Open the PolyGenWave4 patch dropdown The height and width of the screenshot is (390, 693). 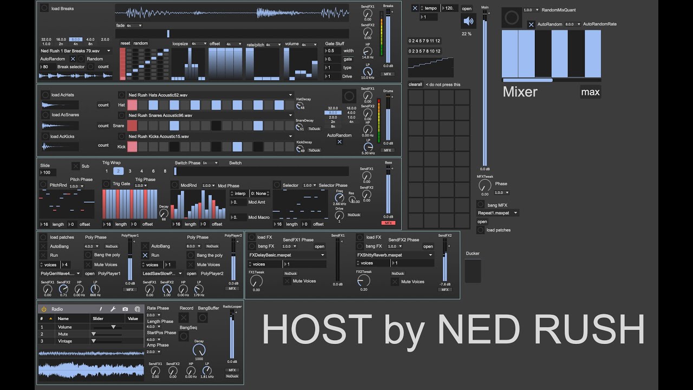[60, 274]
